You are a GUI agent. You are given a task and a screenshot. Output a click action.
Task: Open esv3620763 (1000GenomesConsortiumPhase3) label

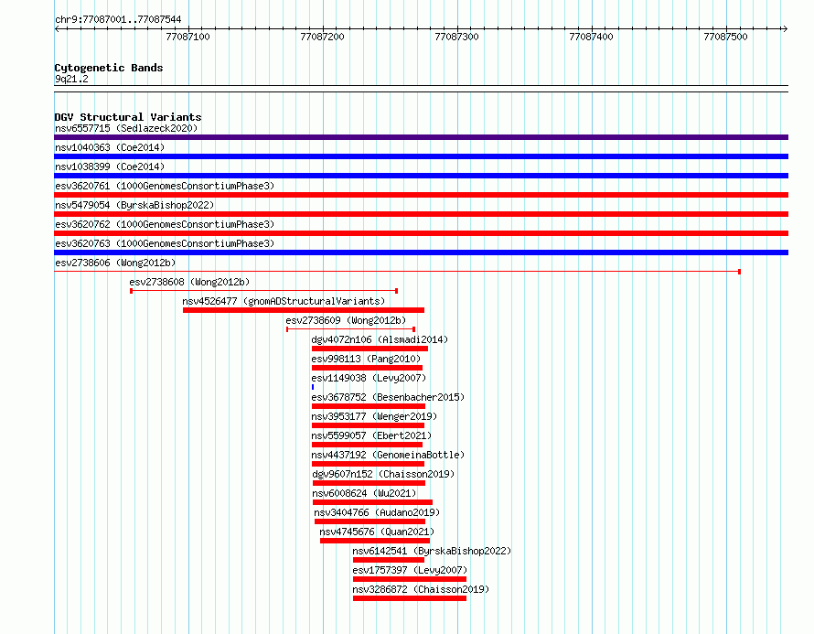165,243
